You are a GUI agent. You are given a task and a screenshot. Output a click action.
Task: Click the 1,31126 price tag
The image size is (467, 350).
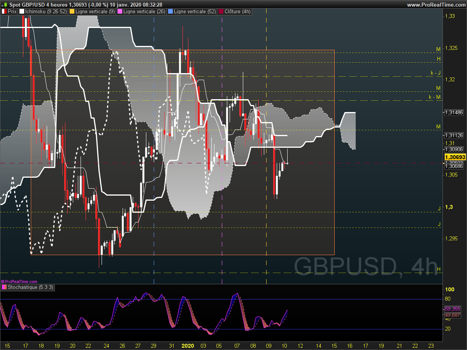click(x=454, y=135)
